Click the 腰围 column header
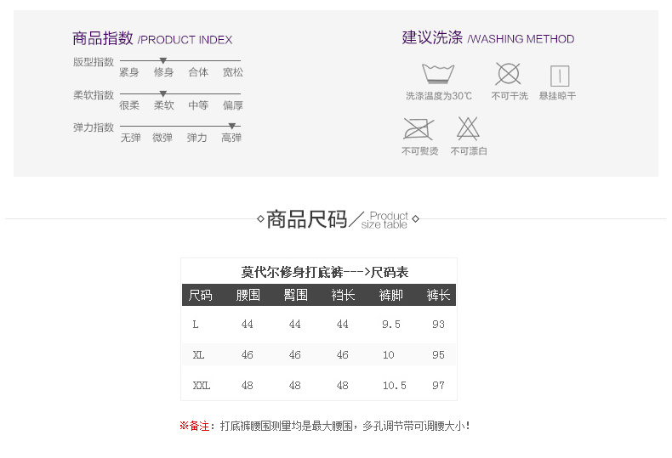The image size is (672, 458). pos(248,295)
